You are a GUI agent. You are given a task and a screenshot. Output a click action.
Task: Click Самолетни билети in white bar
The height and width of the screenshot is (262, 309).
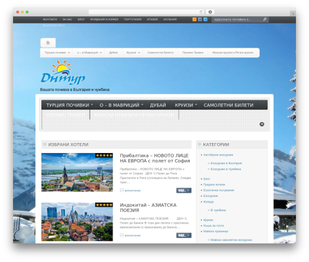161,53
